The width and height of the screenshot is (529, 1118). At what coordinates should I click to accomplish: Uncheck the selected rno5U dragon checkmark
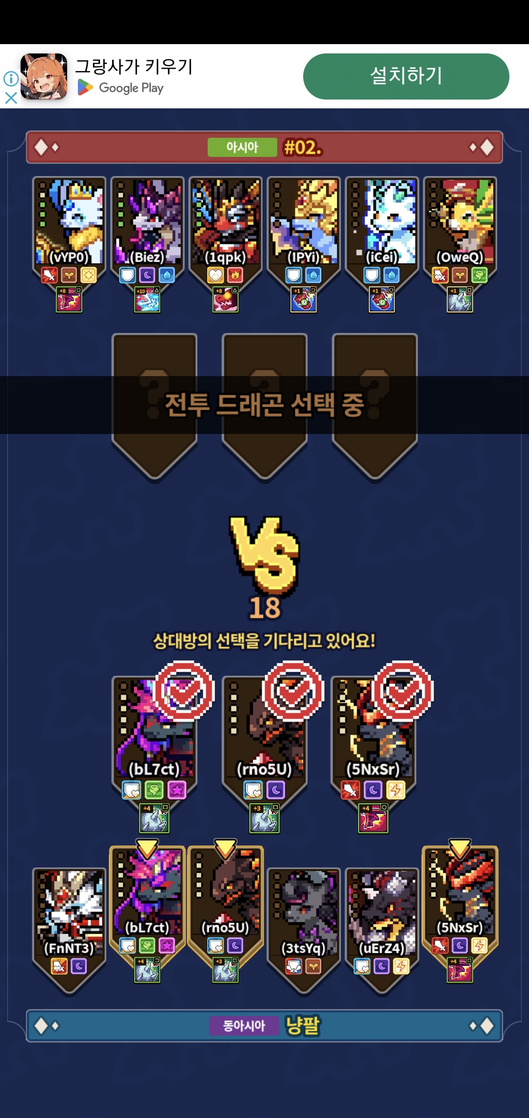click(x=293, y=691)
